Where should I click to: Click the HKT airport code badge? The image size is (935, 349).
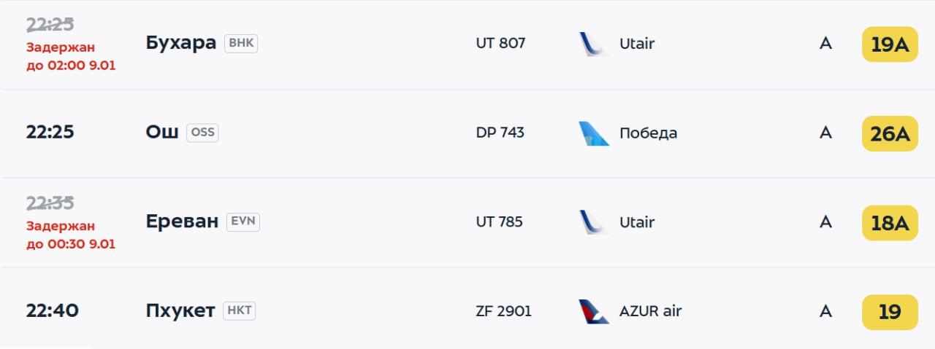[x=240, y=310]
